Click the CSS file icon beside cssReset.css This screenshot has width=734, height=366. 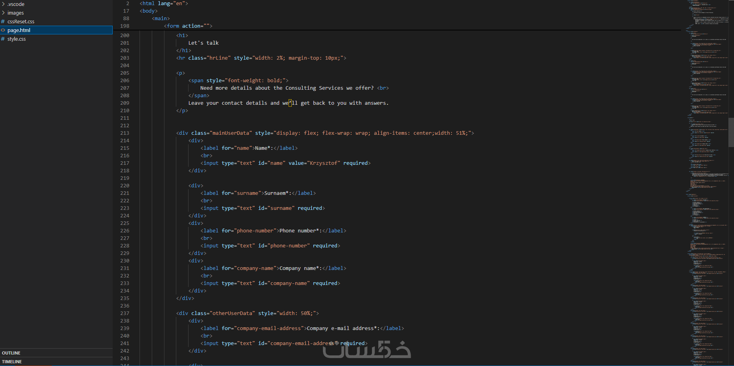tap(3, 21)
